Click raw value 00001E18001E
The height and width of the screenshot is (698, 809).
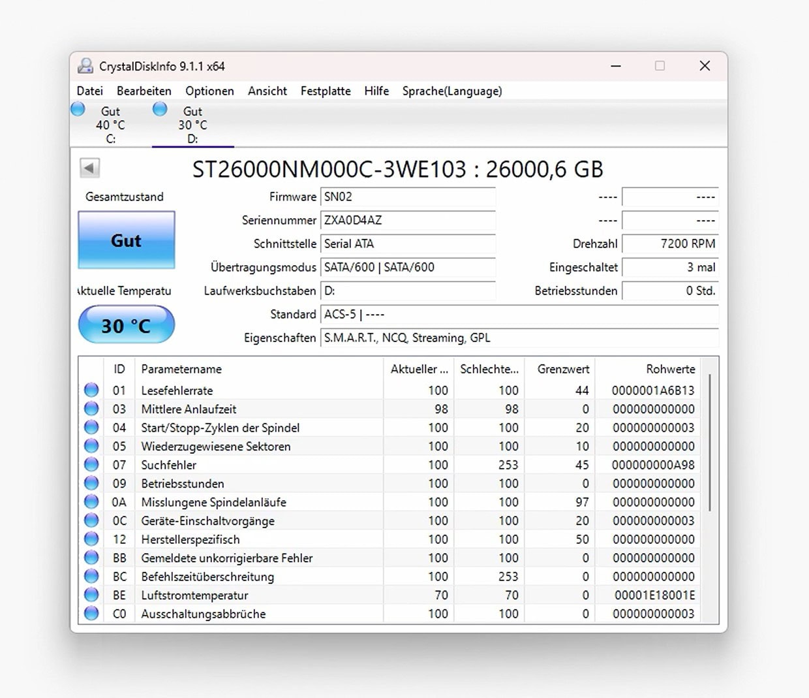tap(655, 595)
